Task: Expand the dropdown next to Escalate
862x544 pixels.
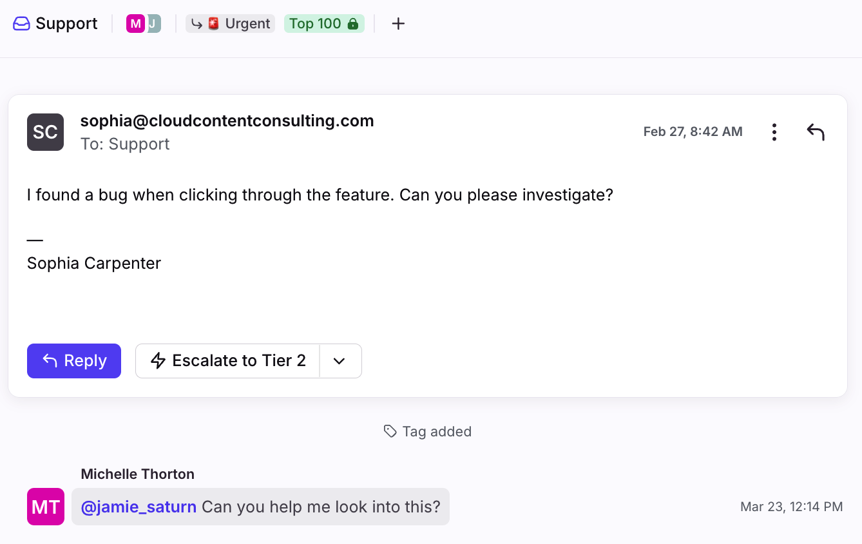Action: pyautogui.click(x=340, y=361)
